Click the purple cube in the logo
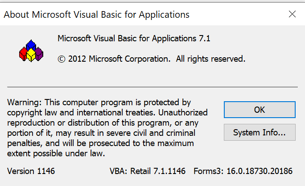The height and width of the screenshot is (186, 305). click(39, 54)
